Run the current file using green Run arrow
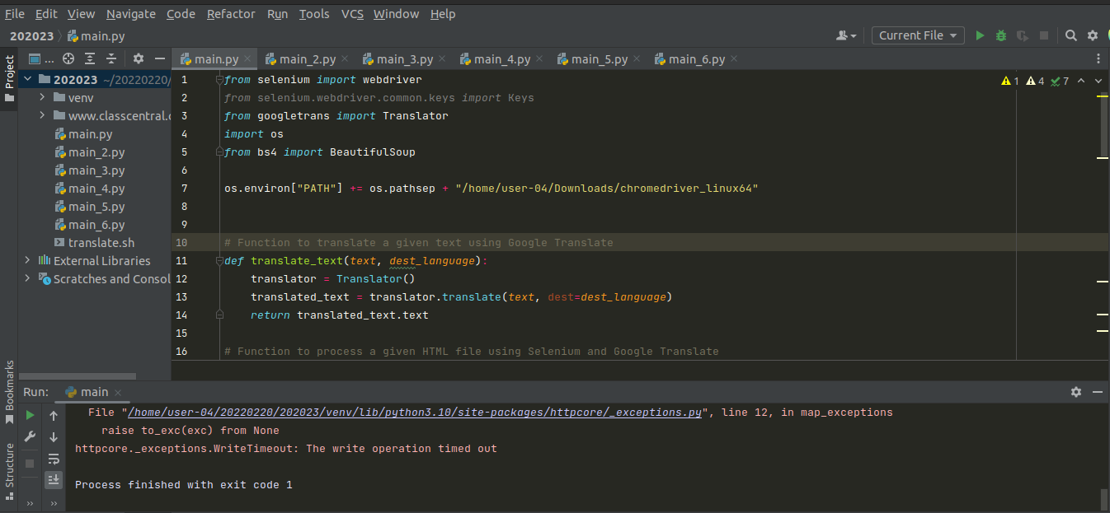This screenshot has width=1110, height=513. pyautogui.click(x=980, y=35)
